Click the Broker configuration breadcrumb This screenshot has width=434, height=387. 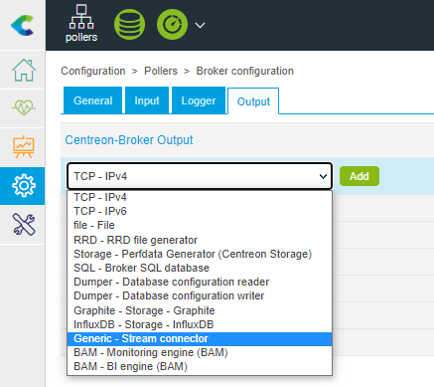click(x=245, y=71)
